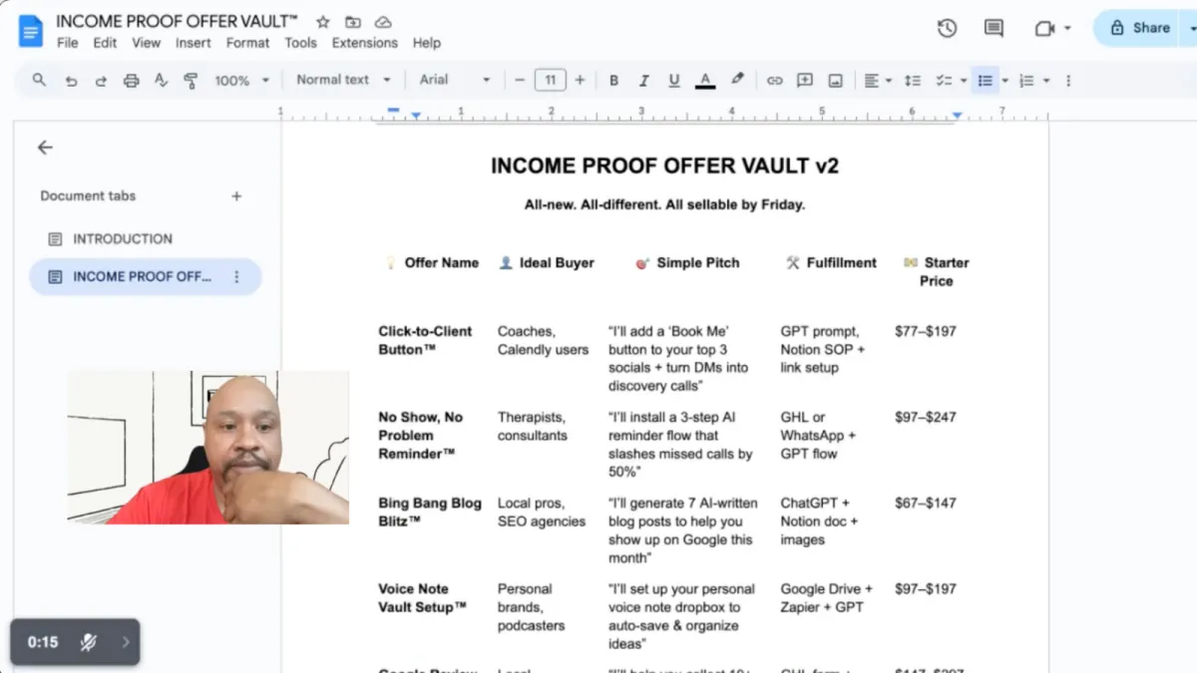Toggle the bulleted list

click(985, 81)
